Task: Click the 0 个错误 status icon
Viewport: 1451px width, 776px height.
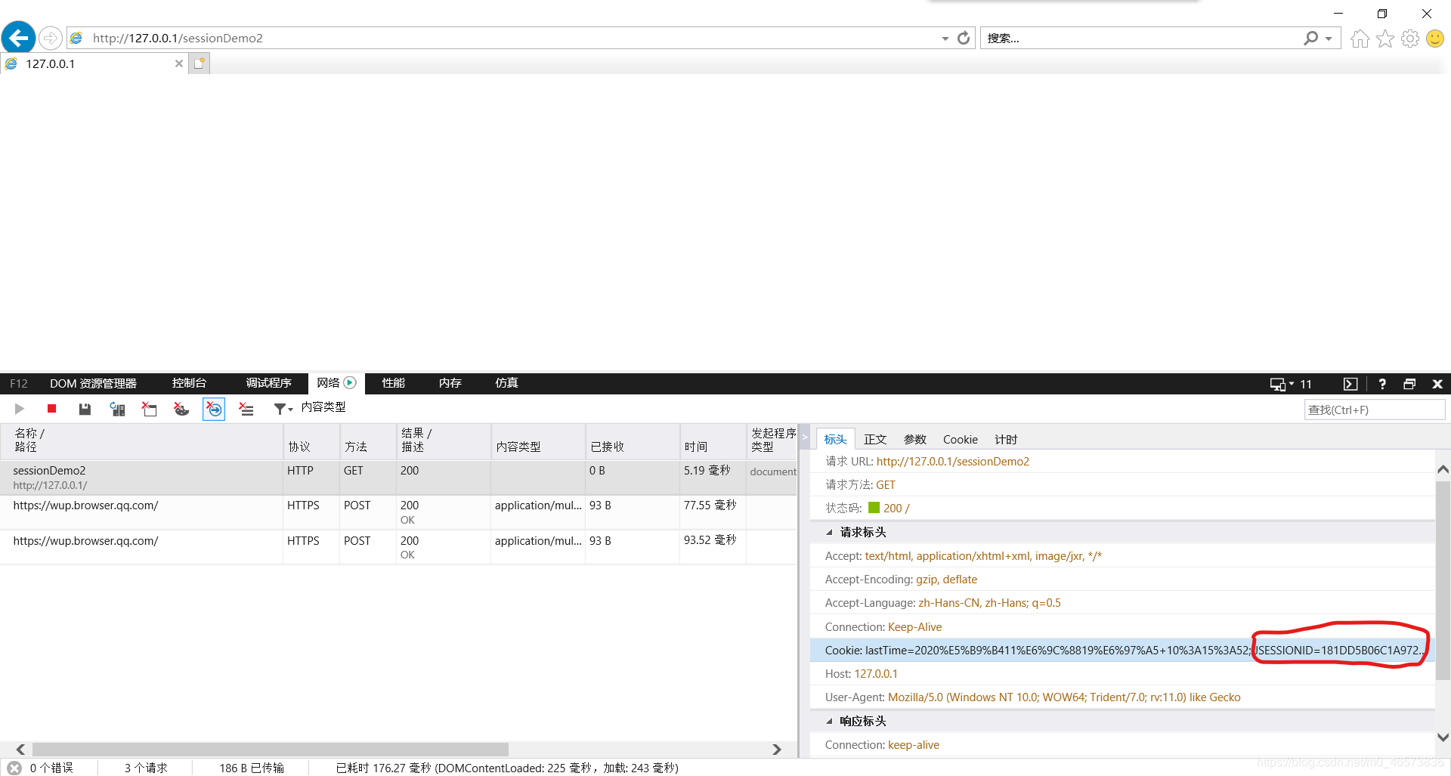Action: coord(14,768)
